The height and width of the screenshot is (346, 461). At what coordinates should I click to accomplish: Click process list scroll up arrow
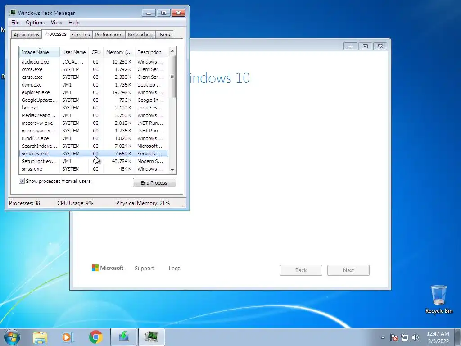[x=172, y=51]
